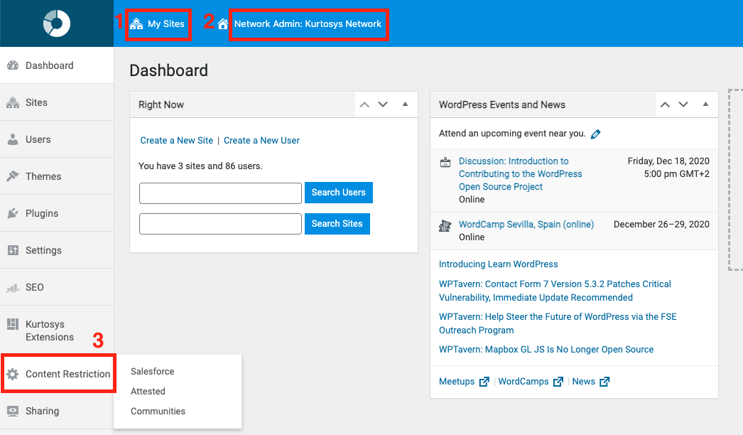Open the My Sites menu
The width and height of the screenshot is (743, 435).
point(158,23)
